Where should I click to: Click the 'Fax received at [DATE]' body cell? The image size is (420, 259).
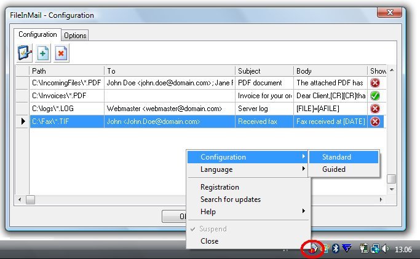coord(330,122)
